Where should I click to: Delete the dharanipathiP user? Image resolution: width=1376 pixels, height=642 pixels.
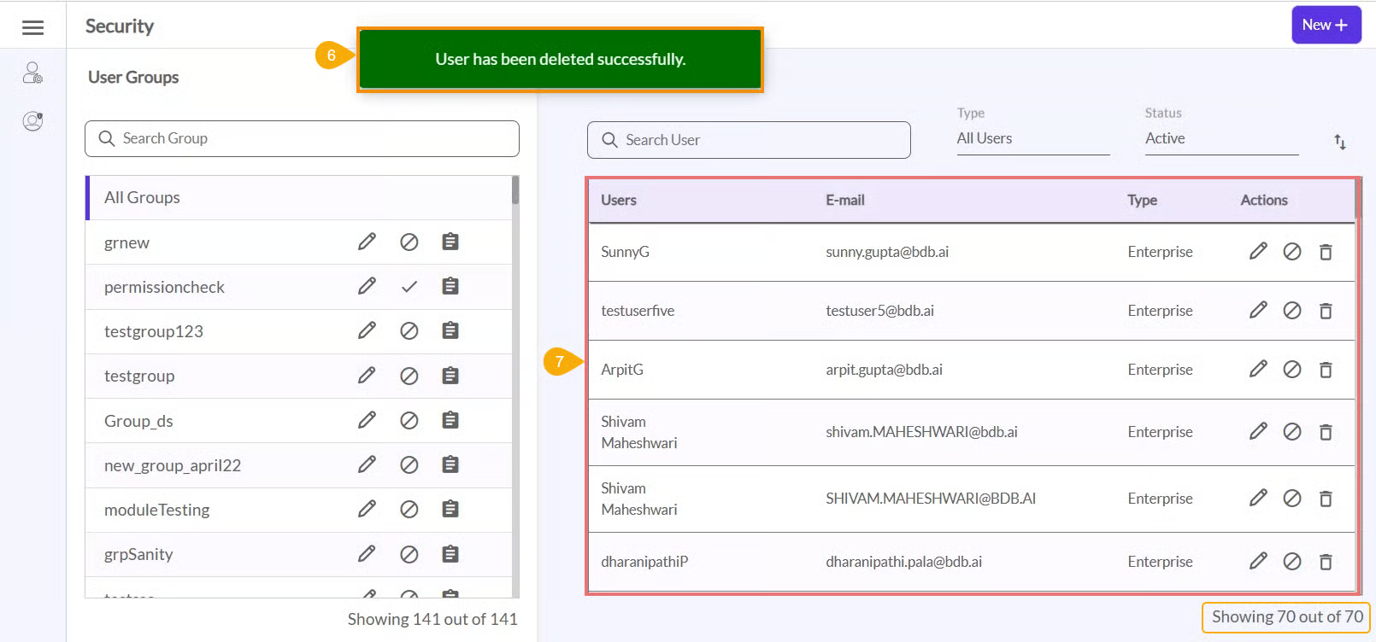coord(1326,562)
